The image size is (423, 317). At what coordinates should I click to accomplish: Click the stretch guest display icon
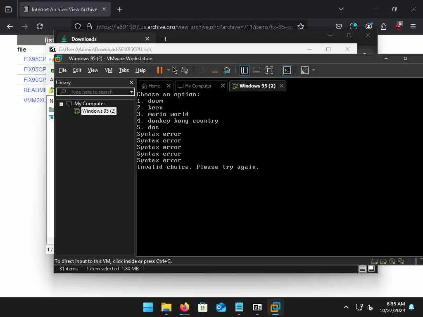(305, 70)
